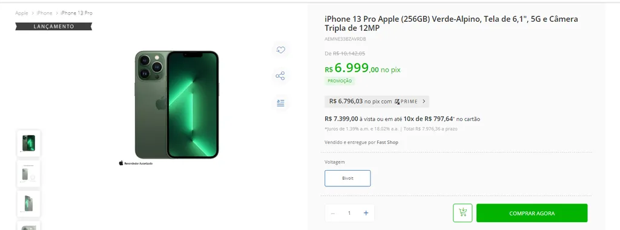Open the iPhone 13 Pro breadcrumb
The height and width of the screenshot is (230, 620).
tap(76, 13)
